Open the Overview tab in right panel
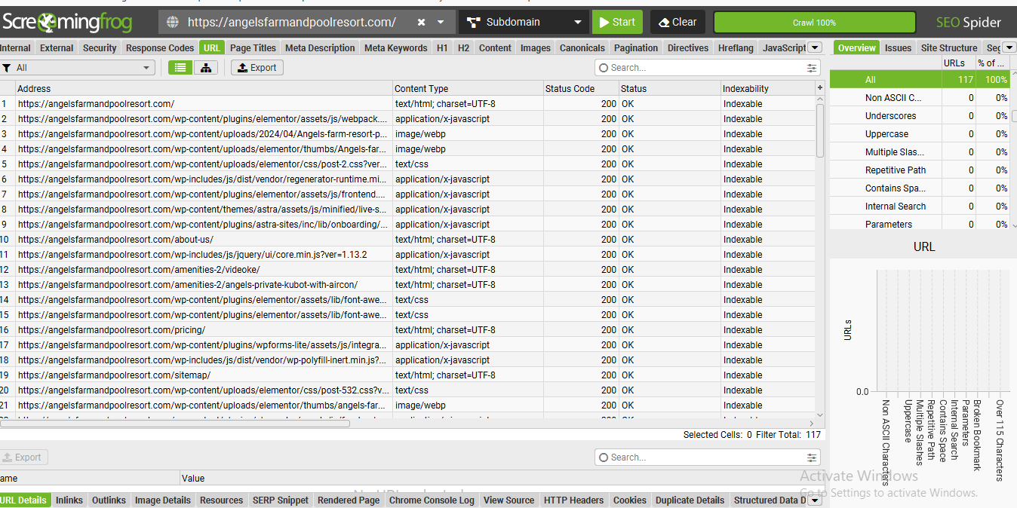The image size is (1017, 508). click(x=856, y=47)
